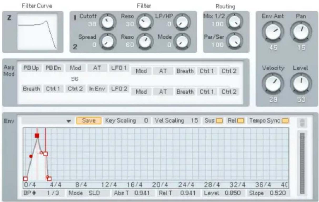Click the AT cell in the LFO 2 row

click(x=163, y=91)
